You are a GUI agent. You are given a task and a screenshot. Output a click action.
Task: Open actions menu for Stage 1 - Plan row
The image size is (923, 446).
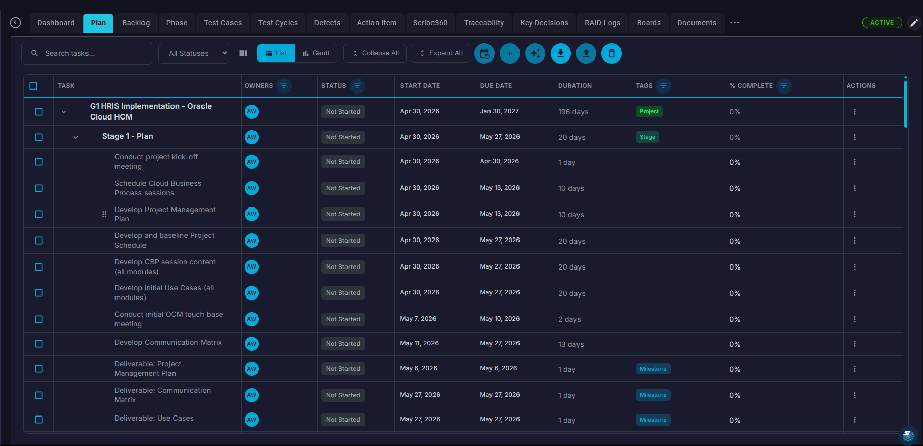click(x=855, y=137)
